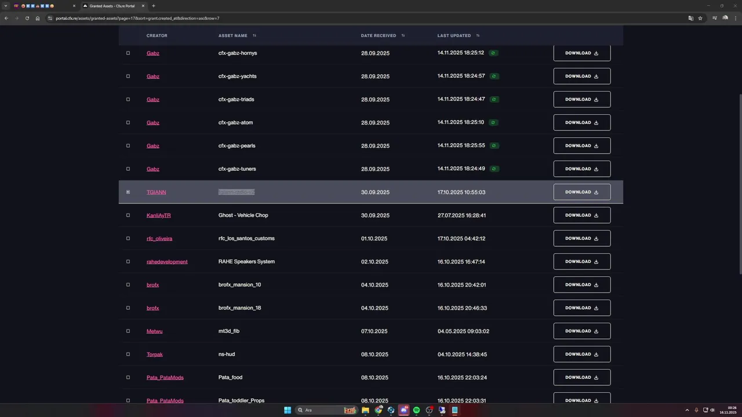The height and width of the screenshot is (417, 742).
Task: Download the cfx-gabz-tuners asset
Action: coord(581,169)
